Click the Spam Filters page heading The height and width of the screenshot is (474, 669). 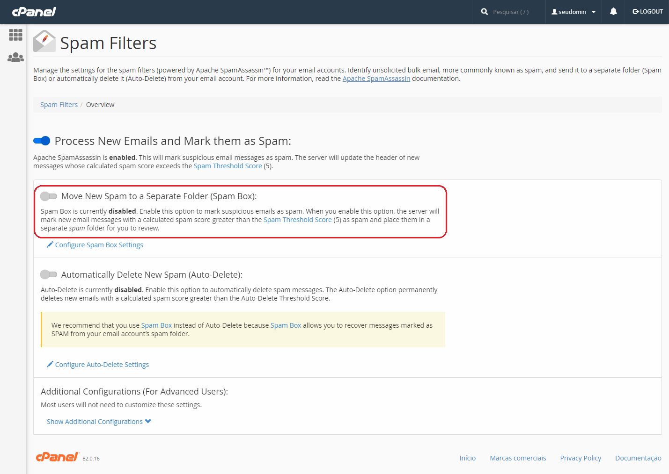tap(108, 43)
